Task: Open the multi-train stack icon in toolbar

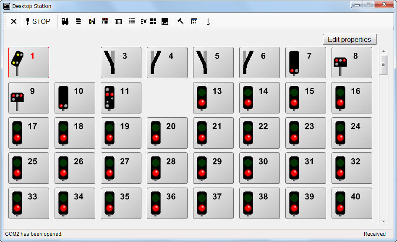Action: 78,21
